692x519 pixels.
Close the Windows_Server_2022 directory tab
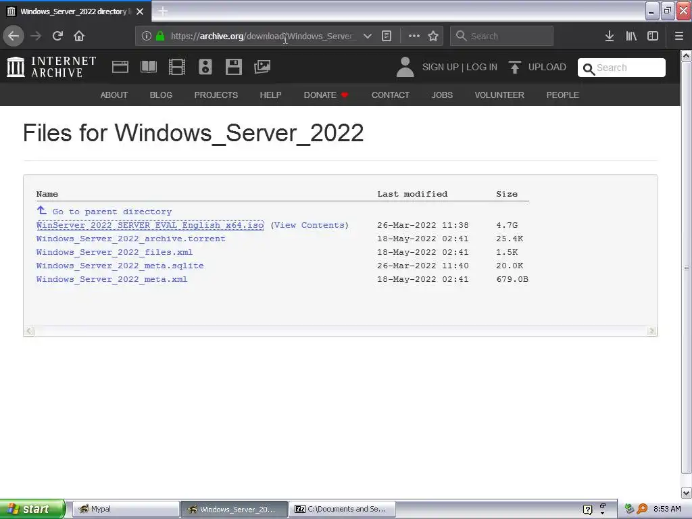click(x=140, y=11)
